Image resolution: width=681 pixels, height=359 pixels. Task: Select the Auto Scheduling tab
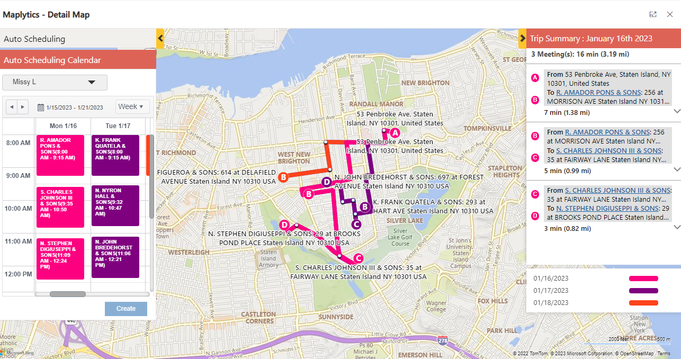coord(34,39)
